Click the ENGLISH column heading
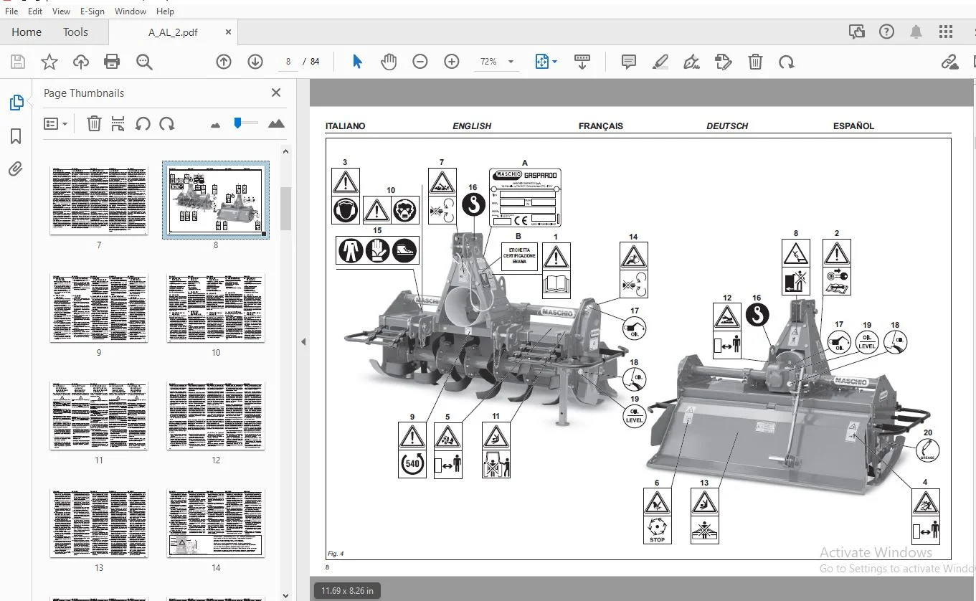Screen dimensions: 976x601 [472, 126]
